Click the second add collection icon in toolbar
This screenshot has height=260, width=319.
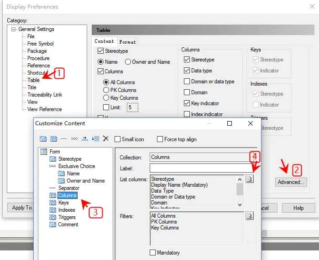[x=53, y=139]
